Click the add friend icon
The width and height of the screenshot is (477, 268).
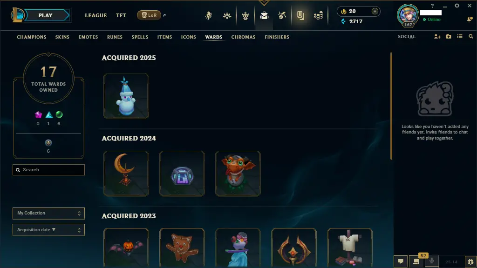[x=437, y=36]
